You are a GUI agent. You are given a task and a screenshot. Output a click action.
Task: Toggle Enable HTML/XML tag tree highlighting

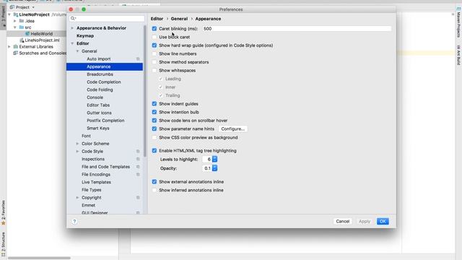click(154, 151)
